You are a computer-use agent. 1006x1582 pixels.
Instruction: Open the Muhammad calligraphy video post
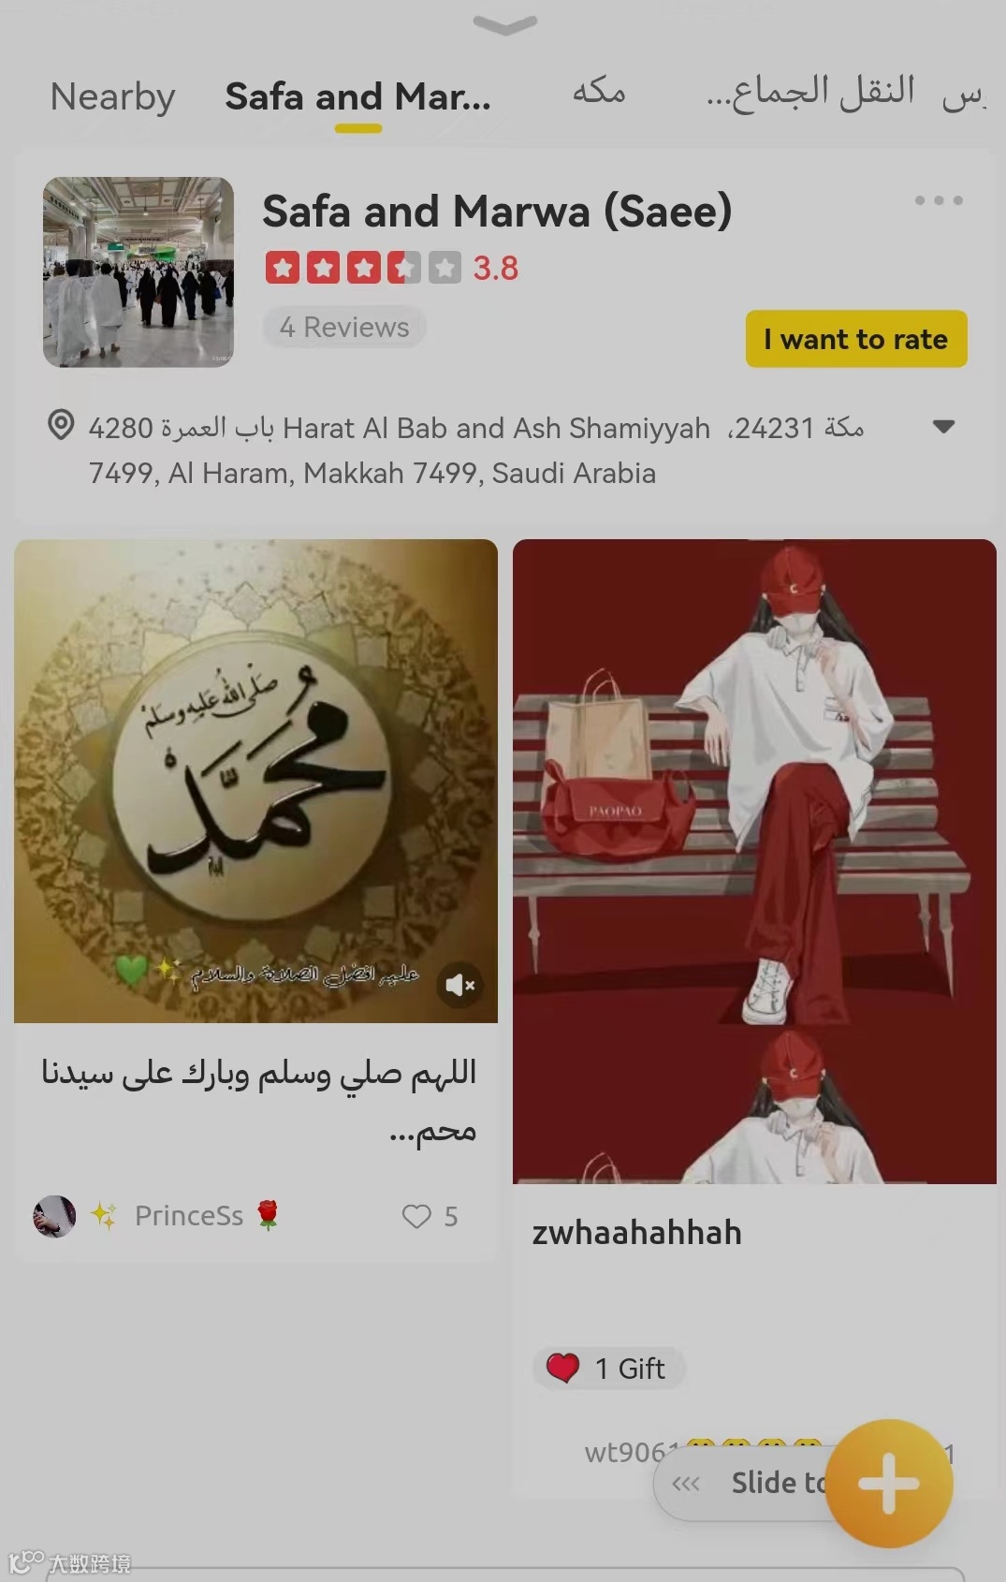coord(255,781)
